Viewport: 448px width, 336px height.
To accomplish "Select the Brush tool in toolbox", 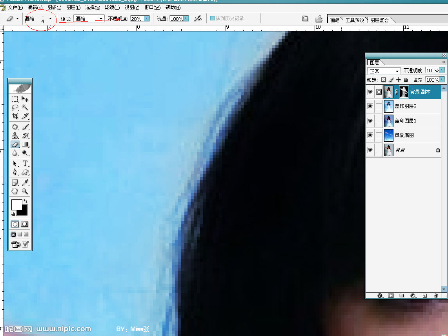I will 25,127.
